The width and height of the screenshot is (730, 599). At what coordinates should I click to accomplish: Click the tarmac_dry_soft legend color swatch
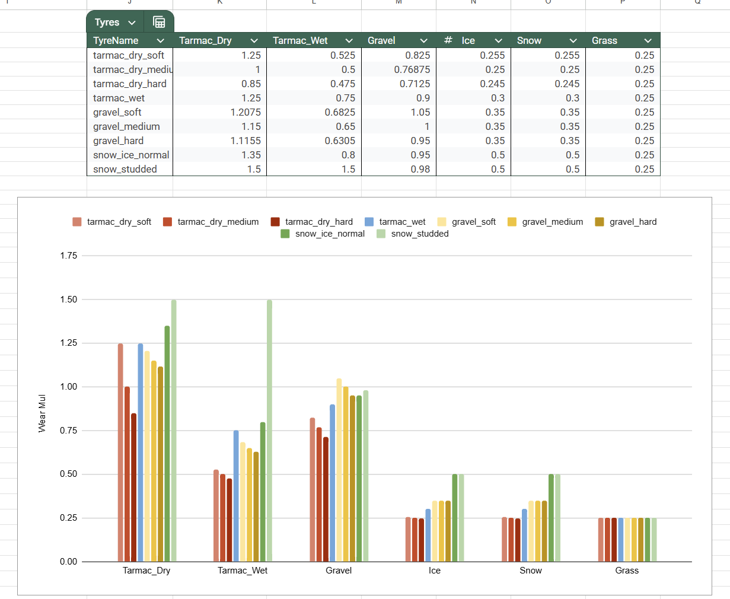click(77, 222)
